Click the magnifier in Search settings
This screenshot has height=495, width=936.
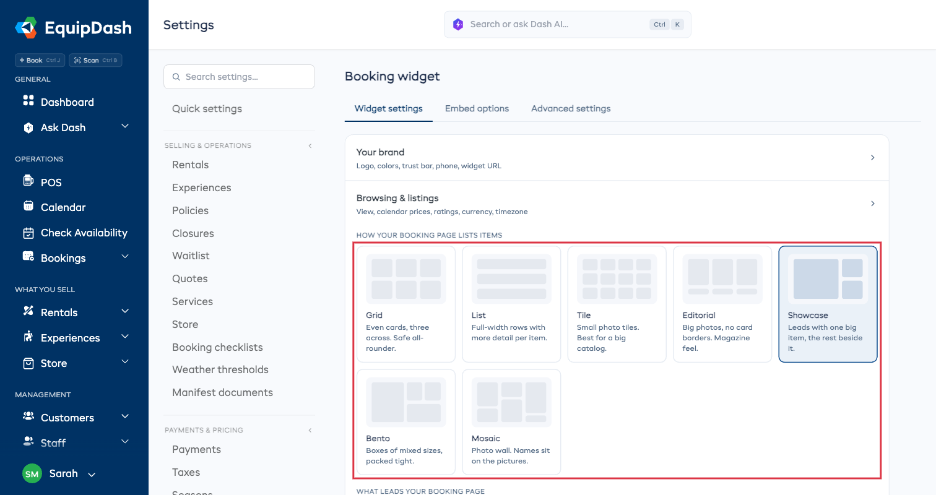[176, 77]
